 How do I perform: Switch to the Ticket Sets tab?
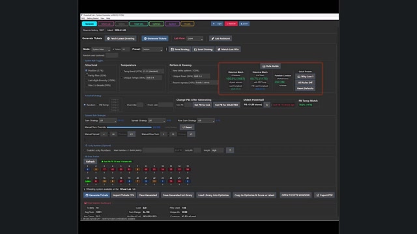[139, 24]
